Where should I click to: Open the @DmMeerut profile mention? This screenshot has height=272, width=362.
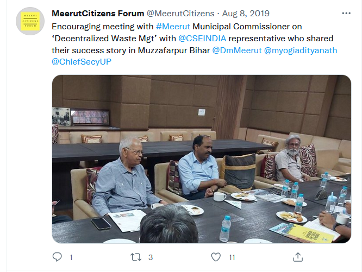(237, 50)
